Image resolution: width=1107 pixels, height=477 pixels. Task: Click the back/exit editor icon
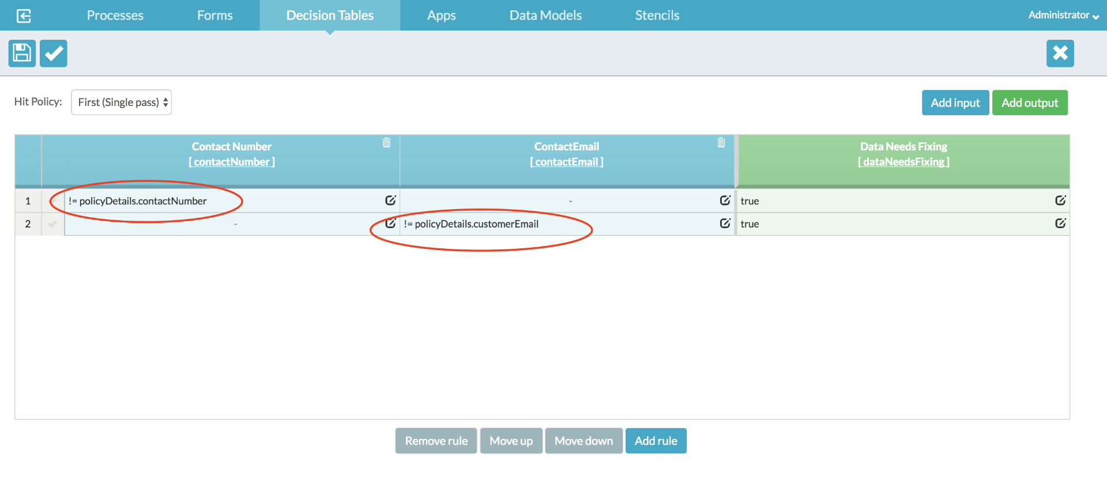[x=24, y=16]
